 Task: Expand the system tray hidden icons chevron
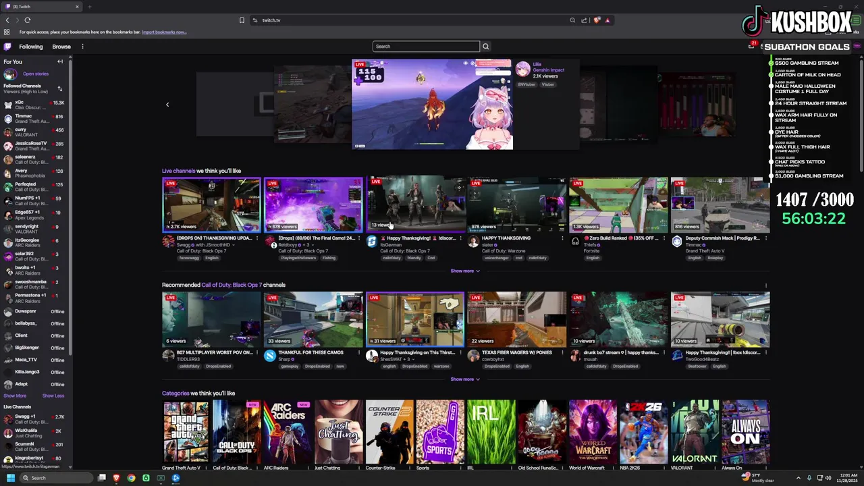pos(799,478)
